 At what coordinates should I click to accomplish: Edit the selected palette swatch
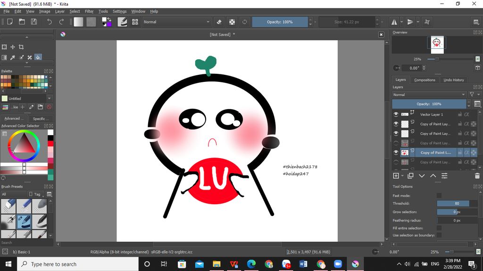(x=31, y=107)
